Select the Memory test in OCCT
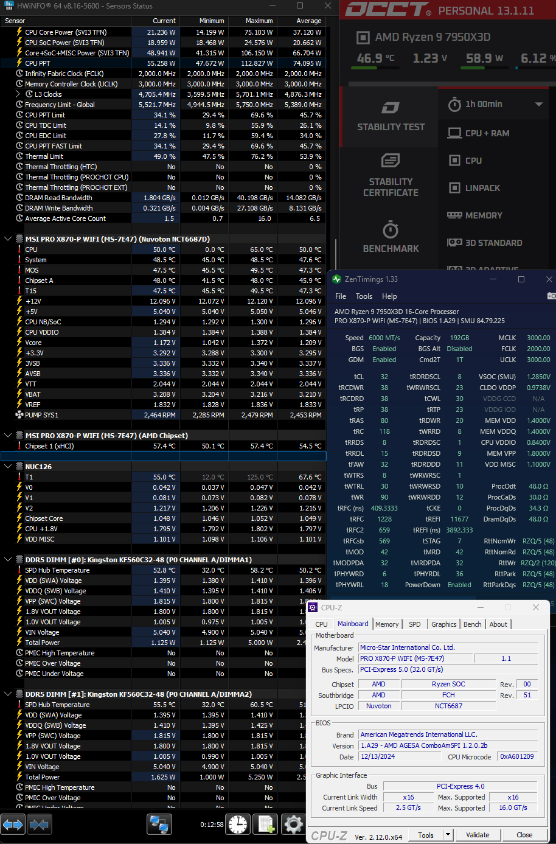The width and height of the screenshot is (556, 844). pos(483,215)
